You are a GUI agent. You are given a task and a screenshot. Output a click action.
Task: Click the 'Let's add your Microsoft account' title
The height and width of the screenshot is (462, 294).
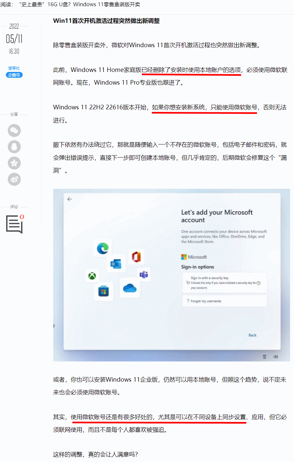(217, 216)
